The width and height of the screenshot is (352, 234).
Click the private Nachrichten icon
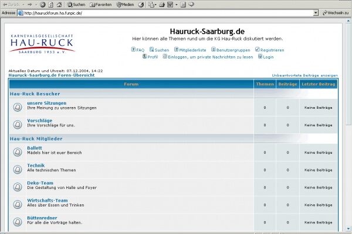[165, 56]
